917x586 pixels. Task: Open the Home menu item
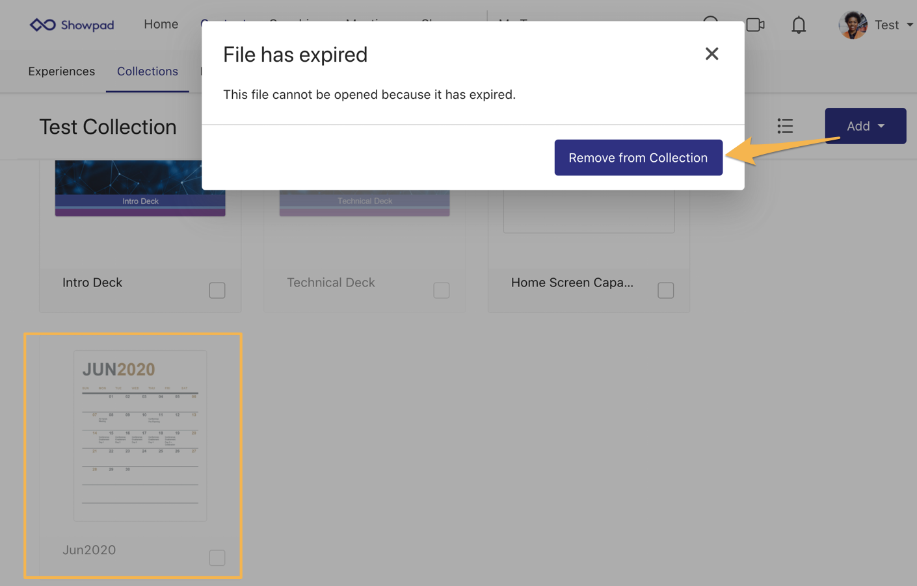point(161,24)
